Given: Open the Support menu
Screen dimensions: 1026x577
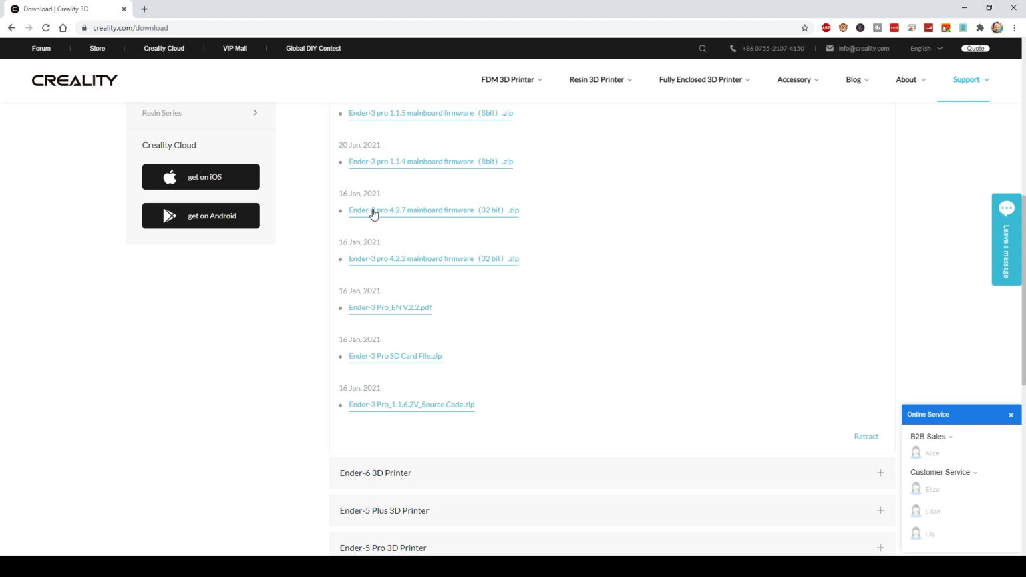Looking at the screenshot, I should tap(970, 80).
